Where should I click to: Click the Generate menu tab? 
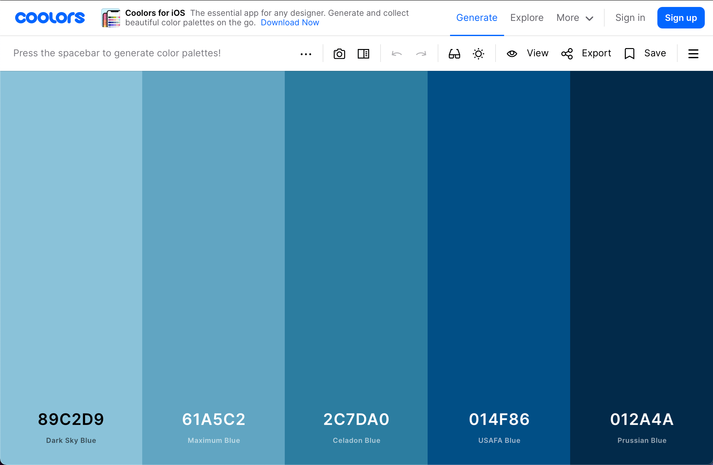click(x=477, y=18)
